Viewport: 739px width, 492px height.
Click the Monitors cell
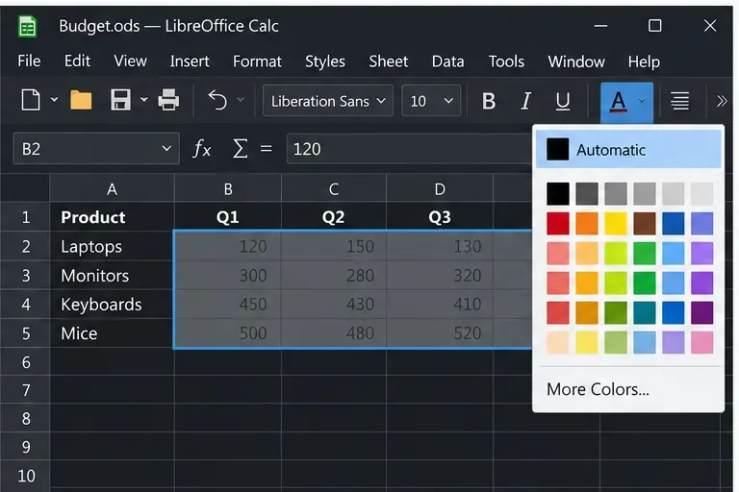click(112, 275)
